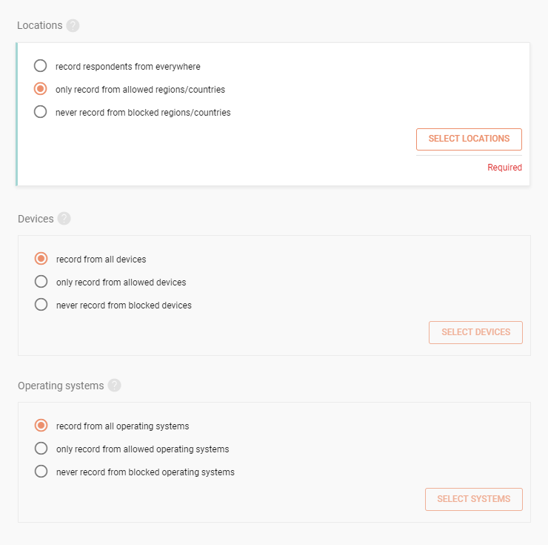Image resolution: width=548 pixels, height=545 pixels.
Task: Choose only record from allowed operating systems
Action: (41, 449)
